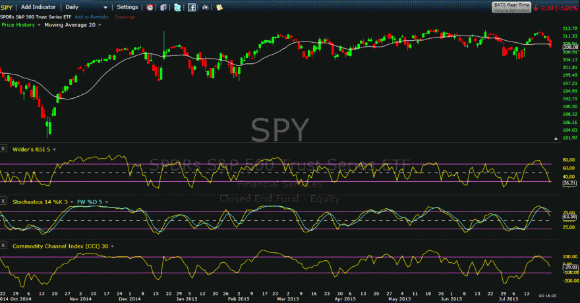Viewport: 580px width, 303px height.
Task: Click the Mar 2015 date axis label
Action: 288,299
